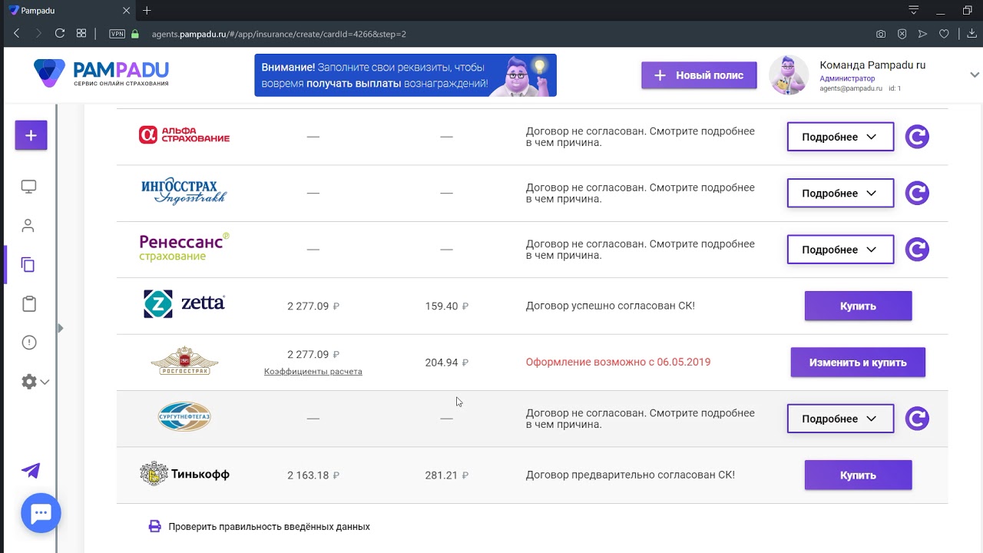
Task: Click the Zetta logo
Action: coord(184,304)
